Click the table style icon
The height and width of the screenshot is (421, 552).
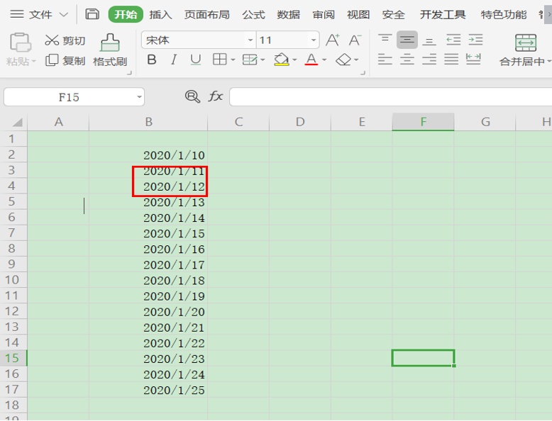tap(250, 60)
